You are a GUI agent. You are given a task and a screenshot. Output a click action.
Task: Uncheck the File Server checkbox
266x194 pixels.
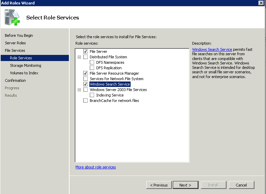(x=86, y=51)
